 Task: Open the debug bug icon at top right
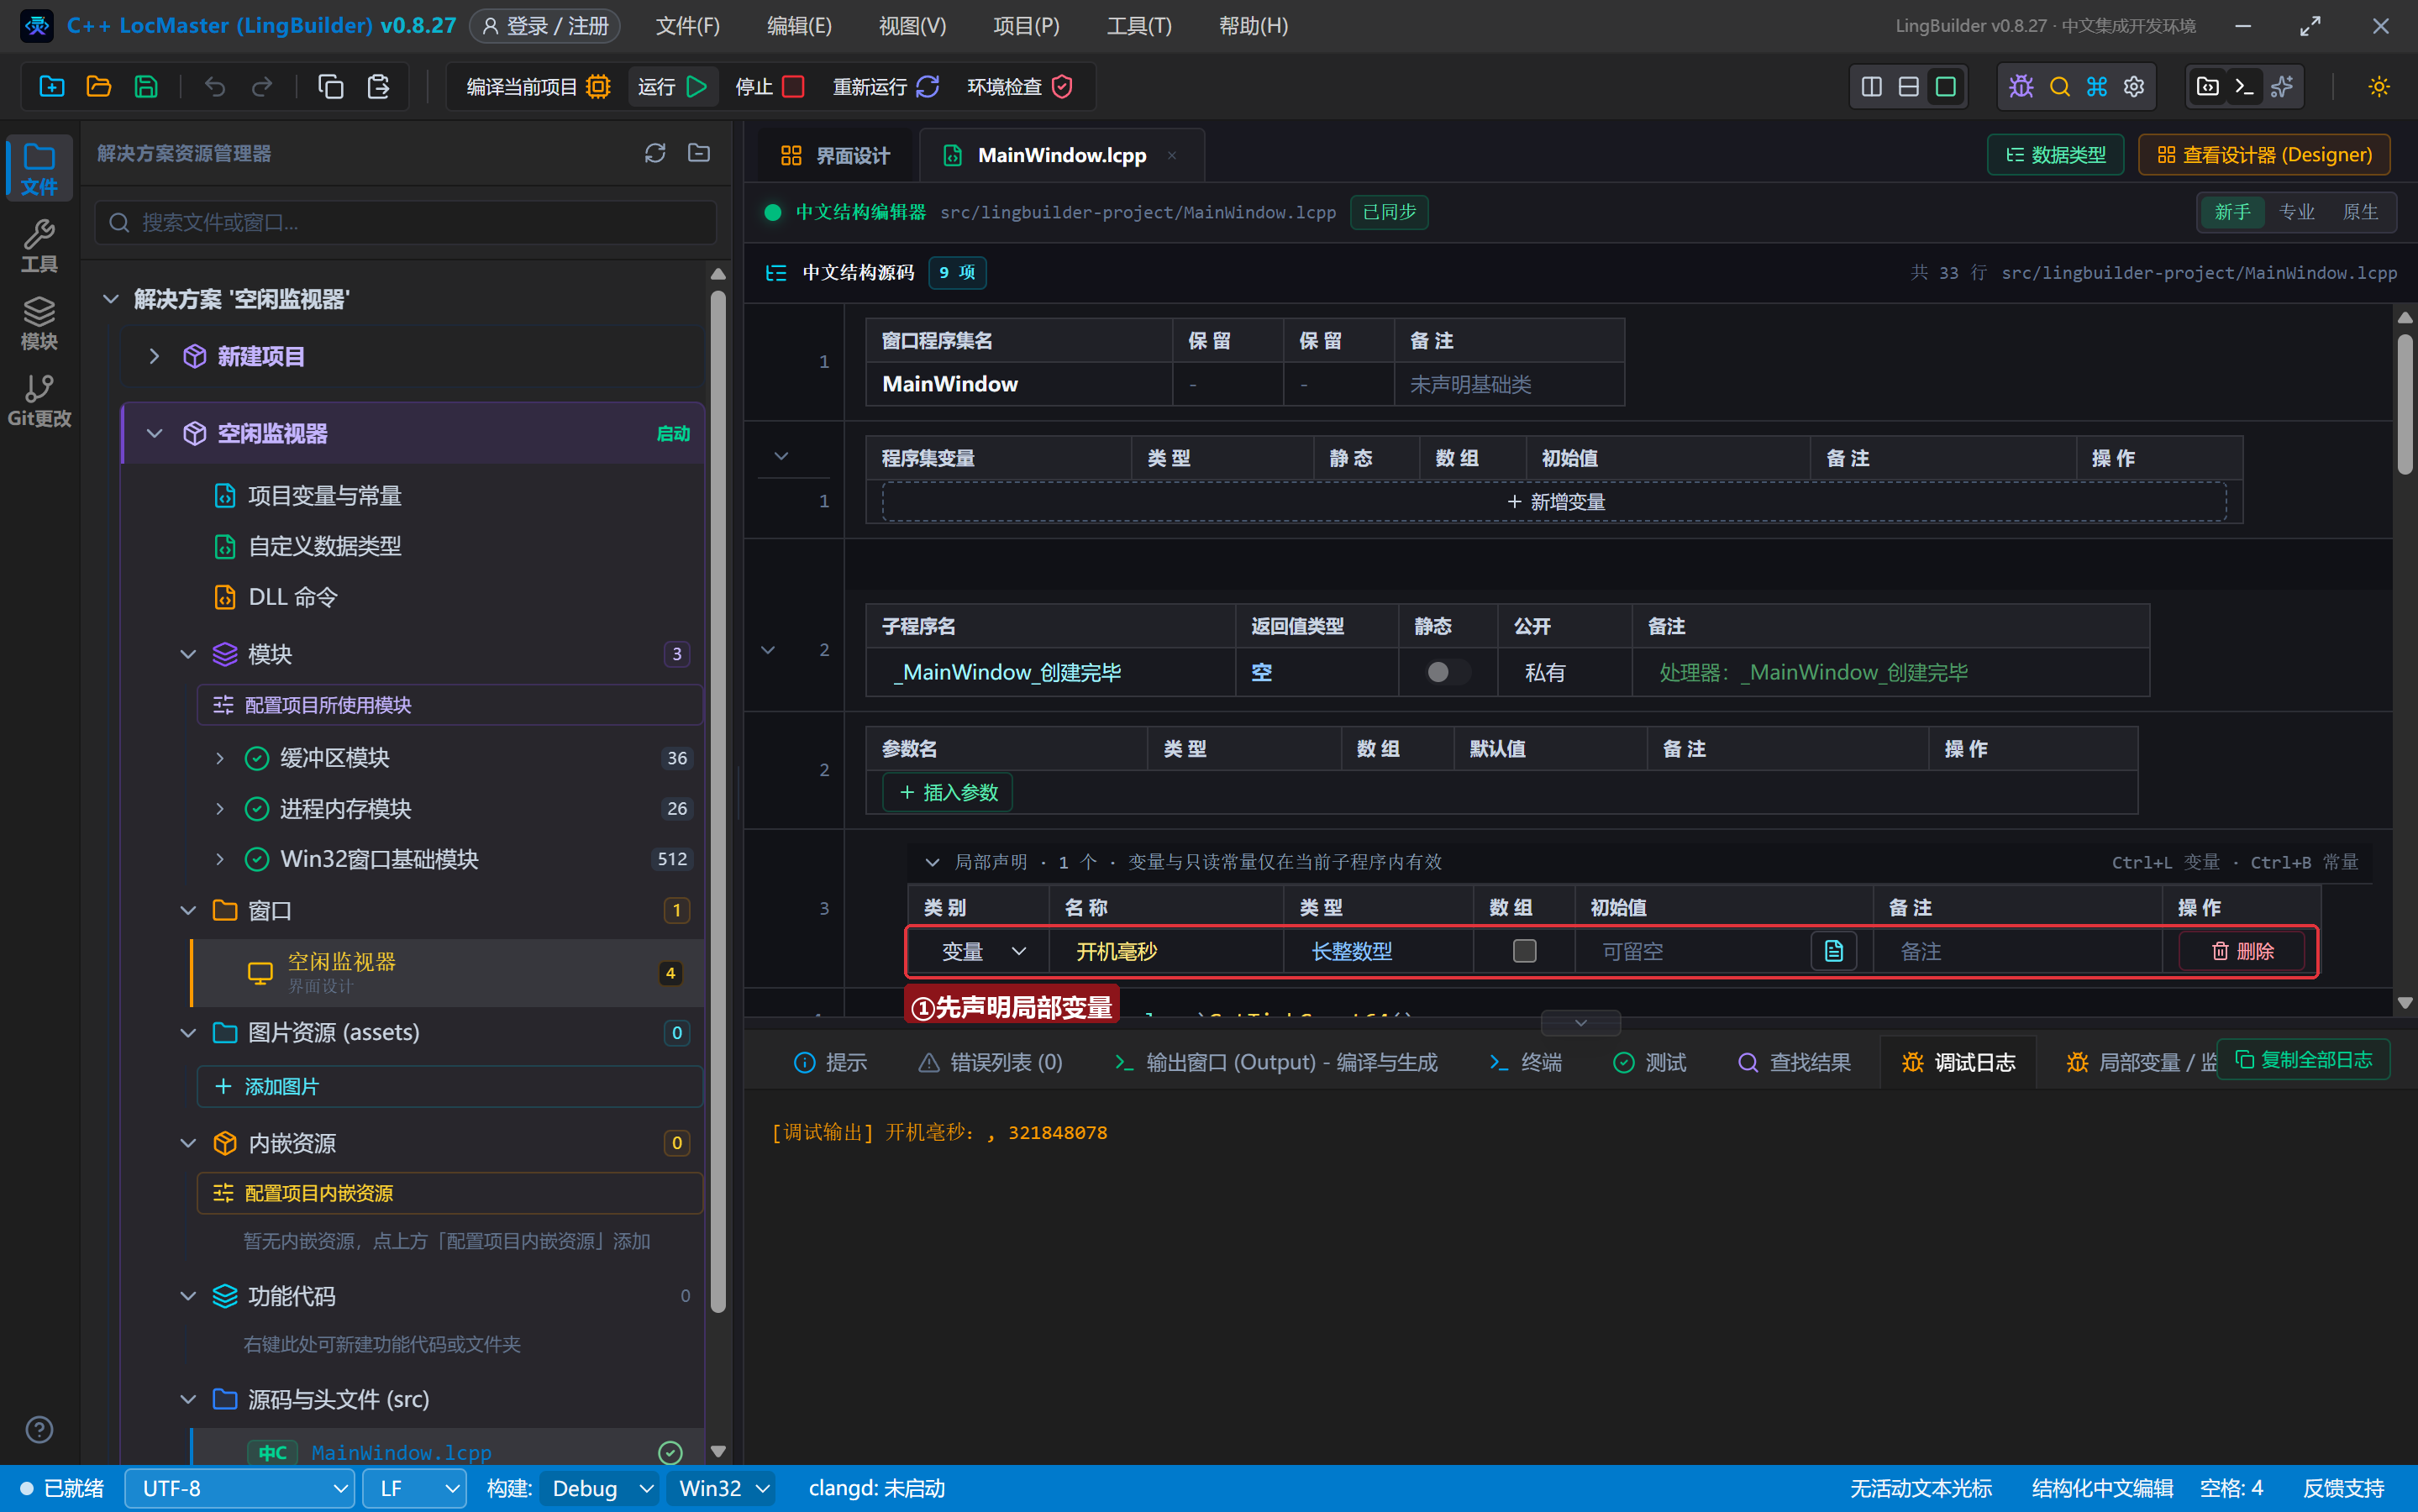2021,87
